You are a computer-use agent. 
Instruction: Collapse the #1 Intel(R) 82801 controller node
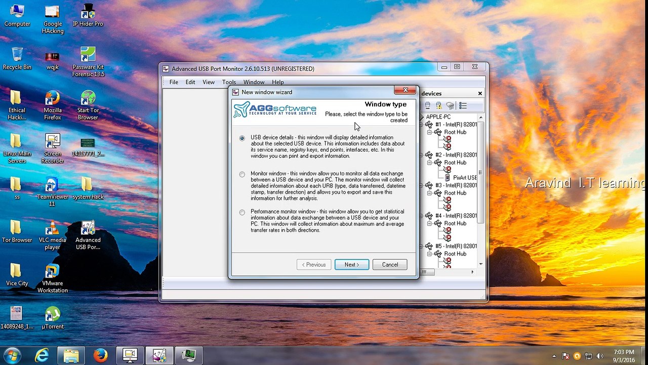tap(422, 125)
